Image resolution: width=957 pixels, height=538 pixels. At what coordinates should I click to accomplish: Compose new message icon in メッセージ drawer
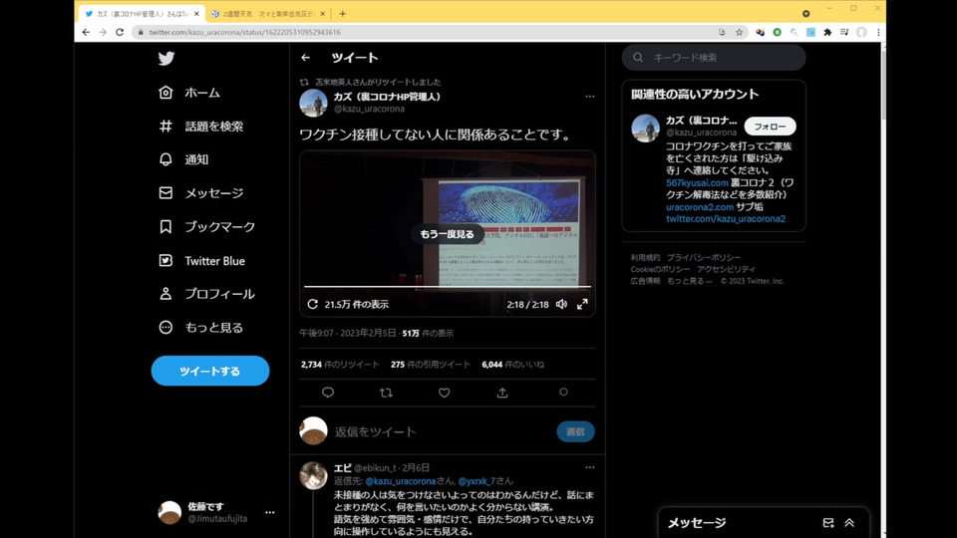pos(828,523)
